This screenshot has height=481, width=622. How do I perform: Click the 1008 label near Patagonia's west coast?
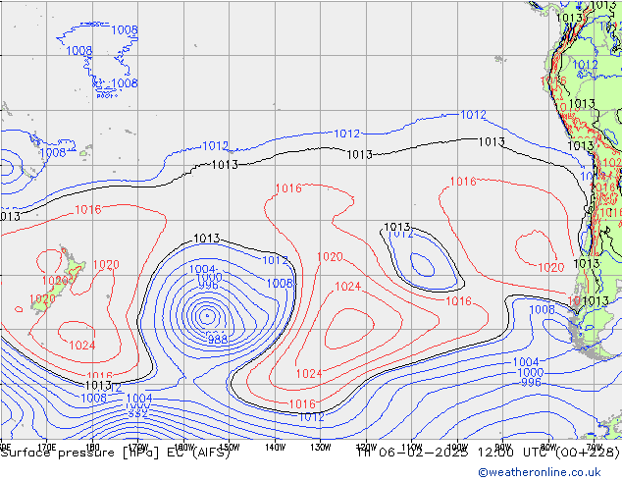(x=542, y=309)
